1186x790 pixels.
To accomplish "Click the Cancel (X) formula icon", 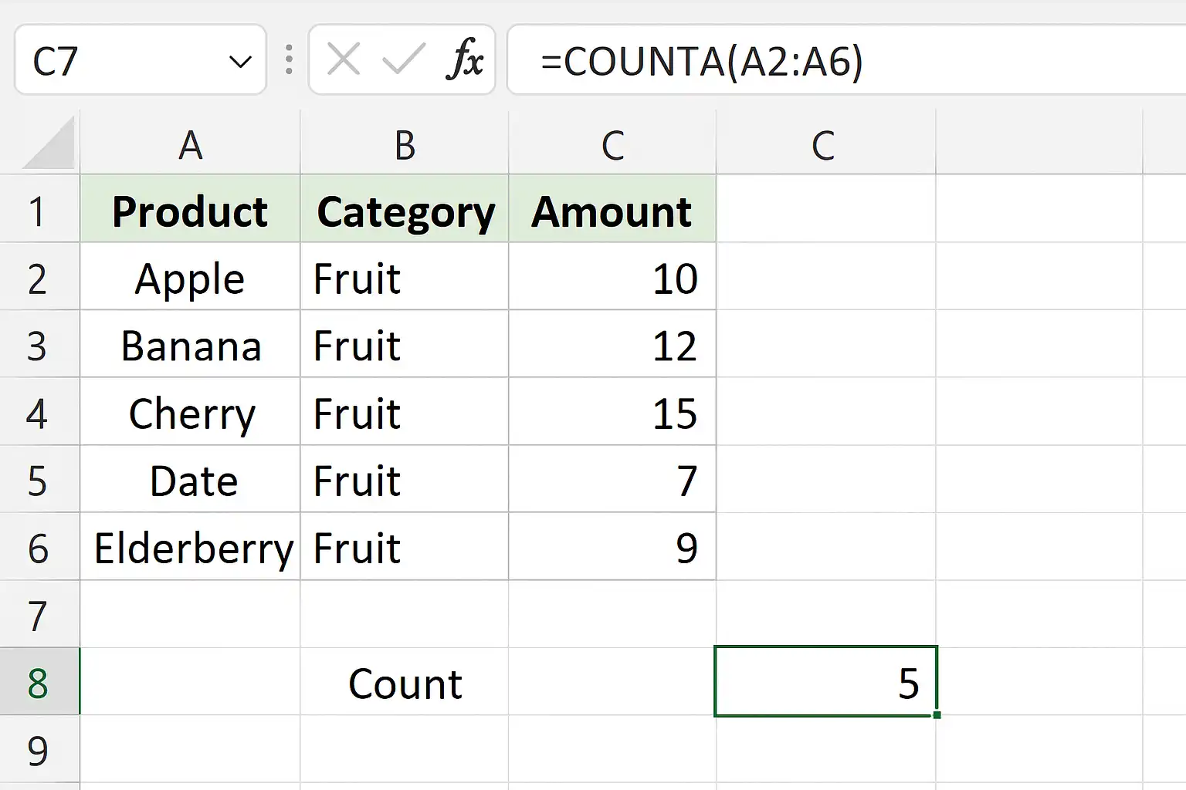I will click(344, 59).
